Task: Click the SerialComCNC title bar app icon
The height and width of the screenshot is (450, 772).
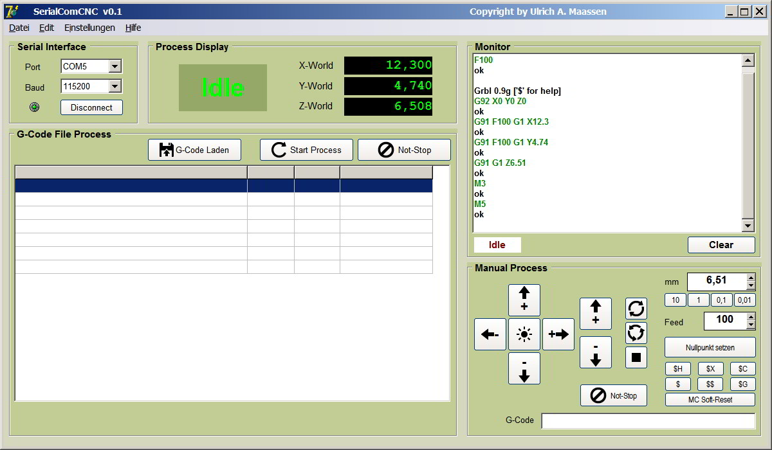Action: [12, 11]
